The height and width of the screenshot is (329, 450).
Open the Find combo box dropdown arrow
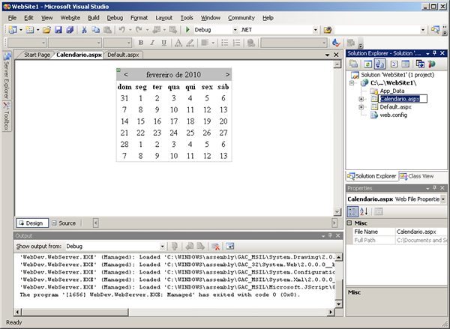pos(423,30)
